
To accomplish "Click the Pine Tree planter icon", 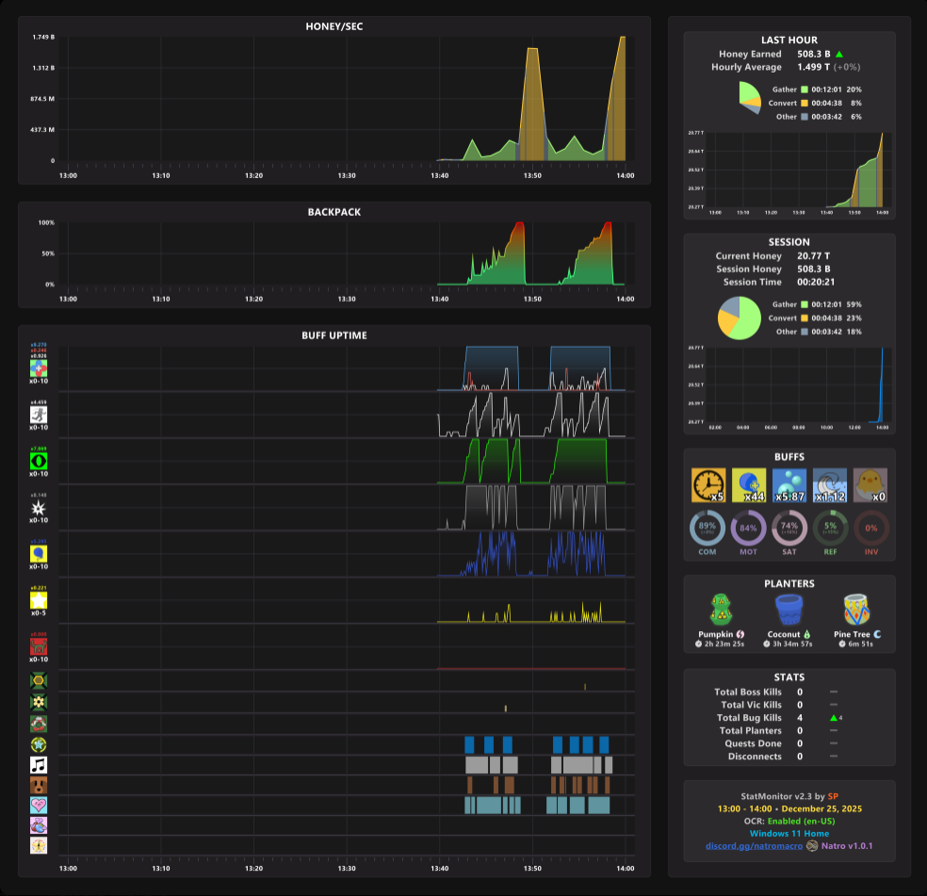I will click(856, 610).
